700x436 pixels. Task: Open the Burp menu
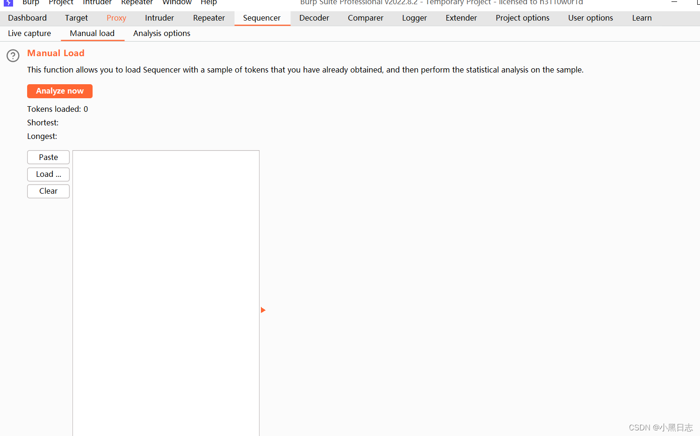point(31,2)
